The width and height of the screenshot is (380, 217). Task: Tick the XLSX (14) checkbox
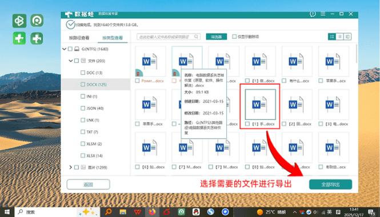(83, 155)
